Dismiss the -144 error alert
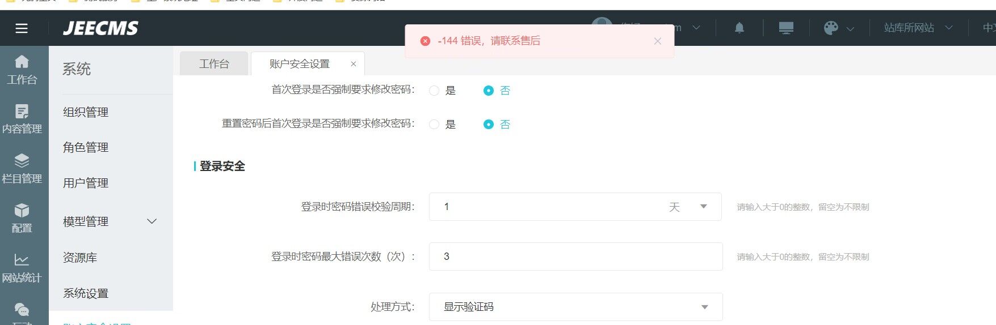The height and width of the screenshot is (325, 996). pyautogui.click(x=658, y=41)
